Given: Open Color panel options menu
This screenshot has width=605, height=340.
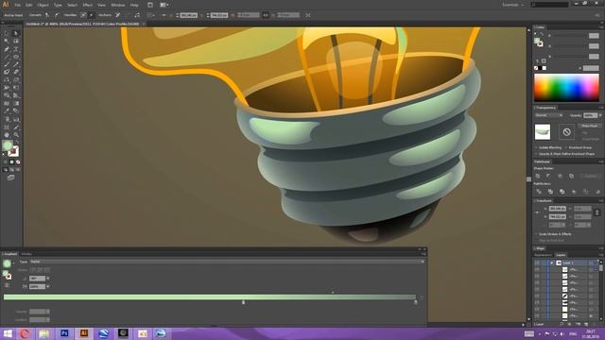Looking at the screenshot, I should tap(601, 27).
